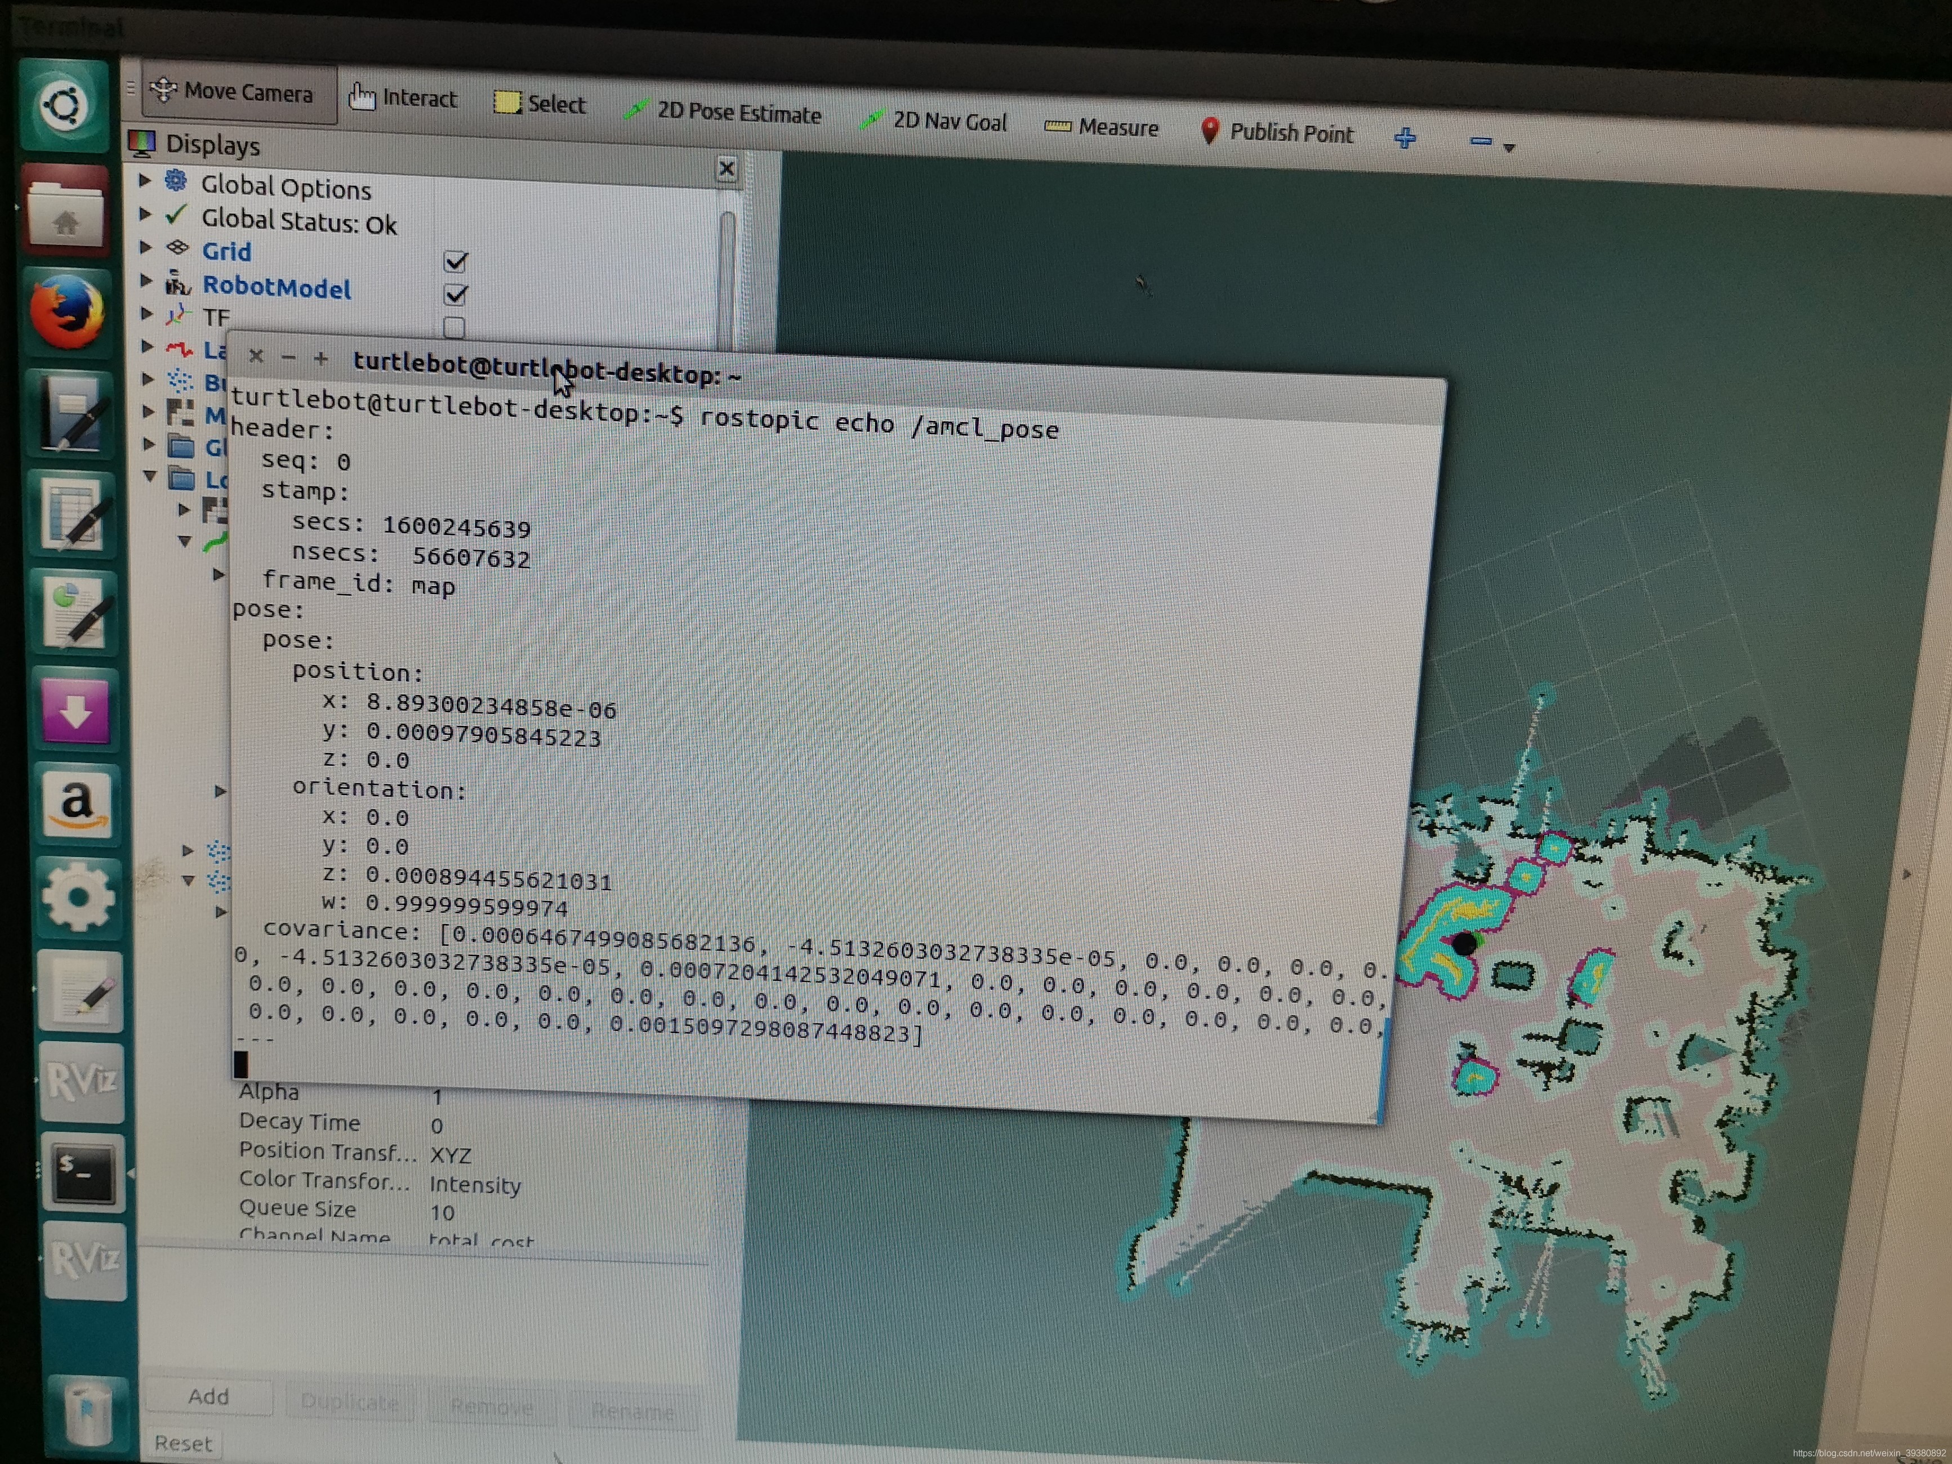This screenshot has width=1952, height=1464.
Task: Click the Grid display icon
Action: point(177,248)
